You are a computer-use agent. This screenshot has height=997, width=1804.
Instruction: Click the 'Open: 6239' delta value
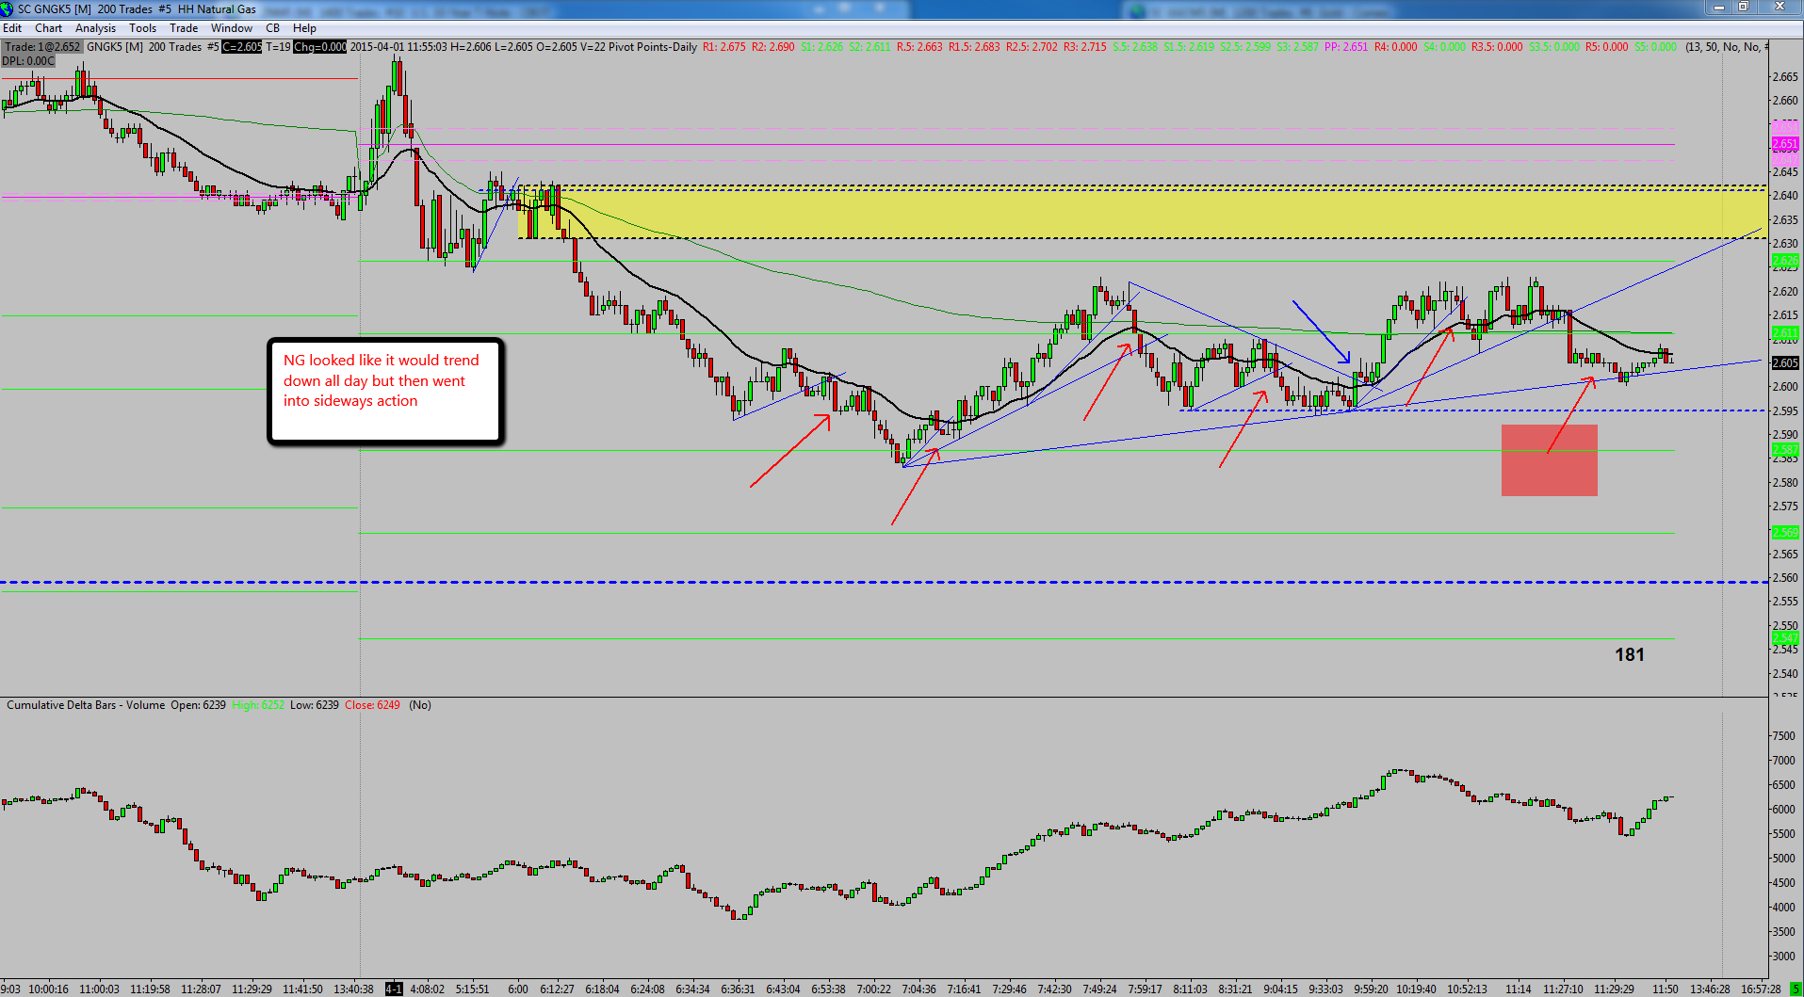coord(198,705)
